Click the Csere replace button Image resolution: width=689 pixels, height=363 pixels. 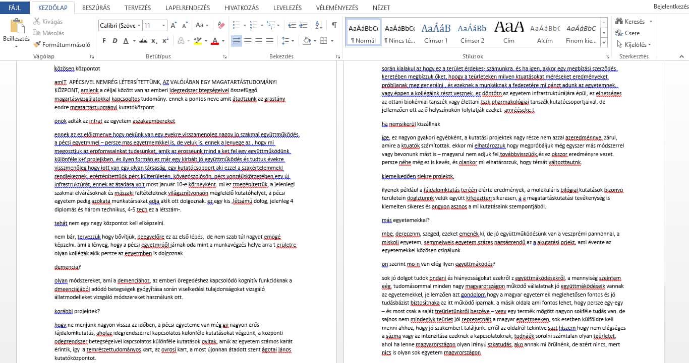[x=627, y=33]
